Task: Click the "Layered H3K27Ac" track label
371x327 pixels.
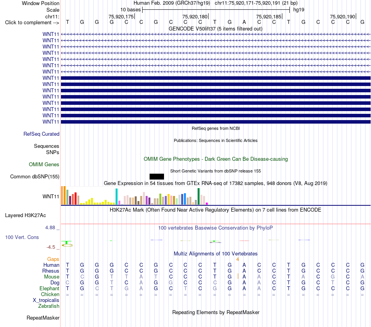Action: pos(25,216)
